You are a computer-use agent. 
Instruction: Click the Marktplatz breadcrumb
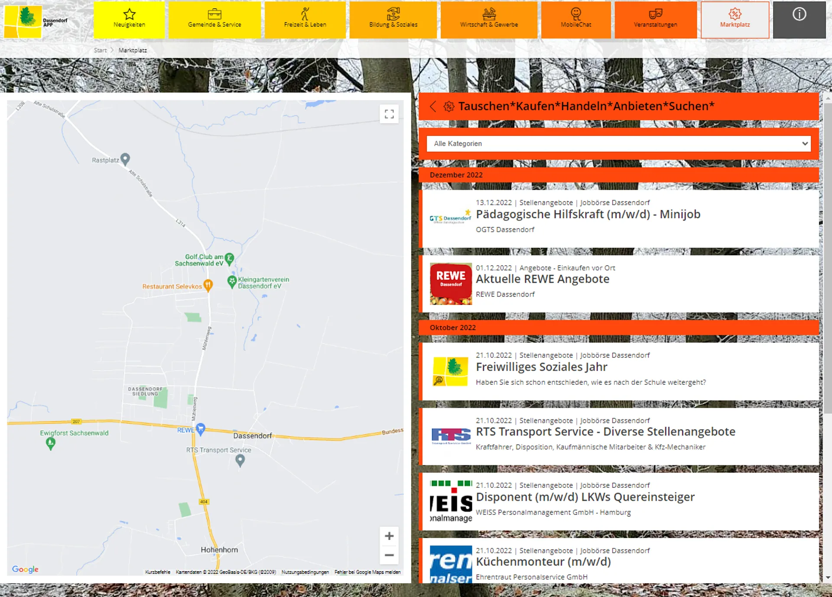coord(133,50)
